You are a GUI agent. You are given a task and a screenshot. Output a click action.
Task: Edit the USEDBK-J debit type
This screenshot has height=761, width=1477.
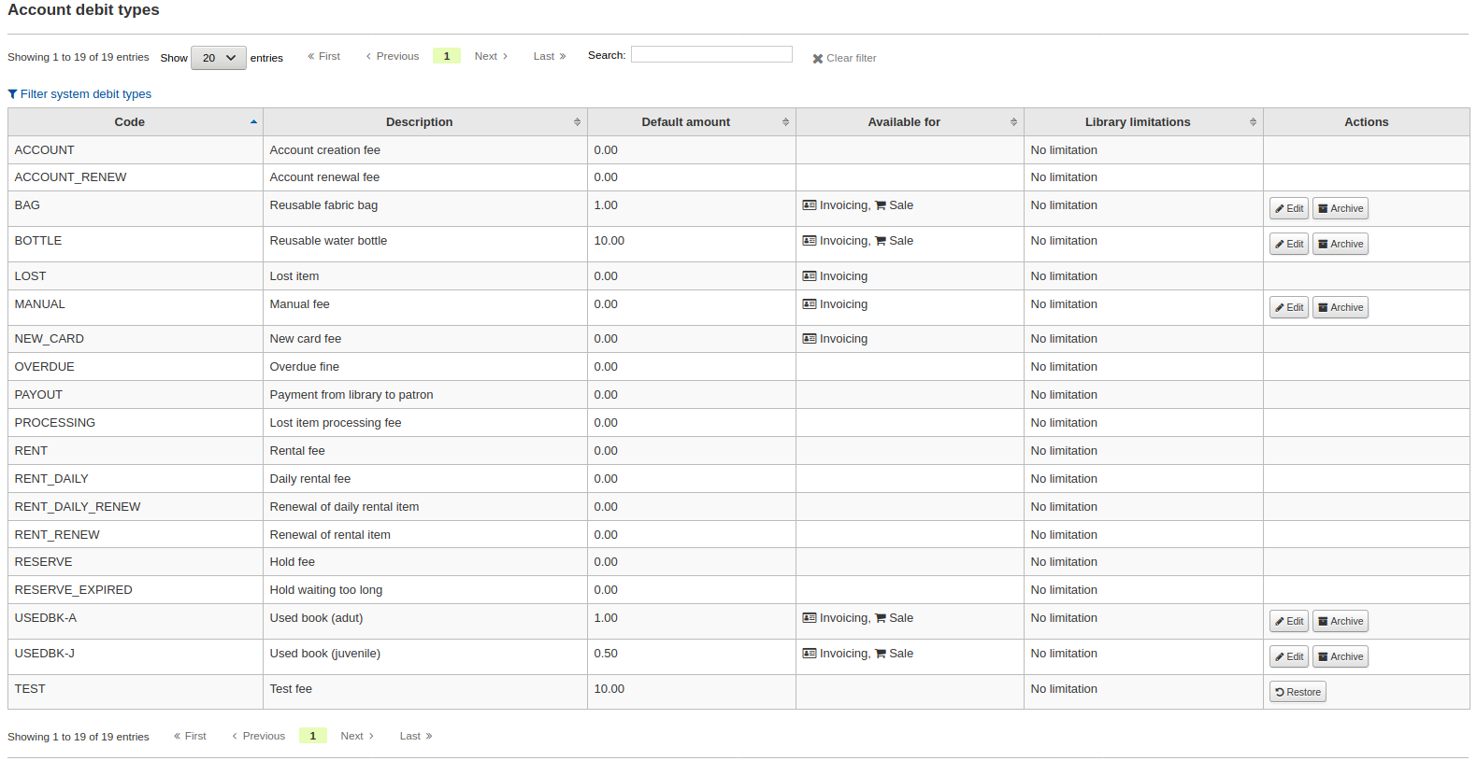click(x=1288, y=656)
